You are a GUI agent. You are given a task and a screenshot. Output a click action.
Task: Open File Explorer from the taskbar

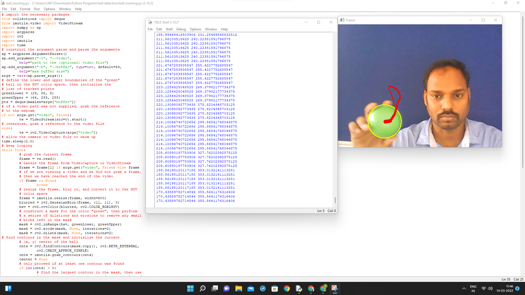click(x=239, y=288)
